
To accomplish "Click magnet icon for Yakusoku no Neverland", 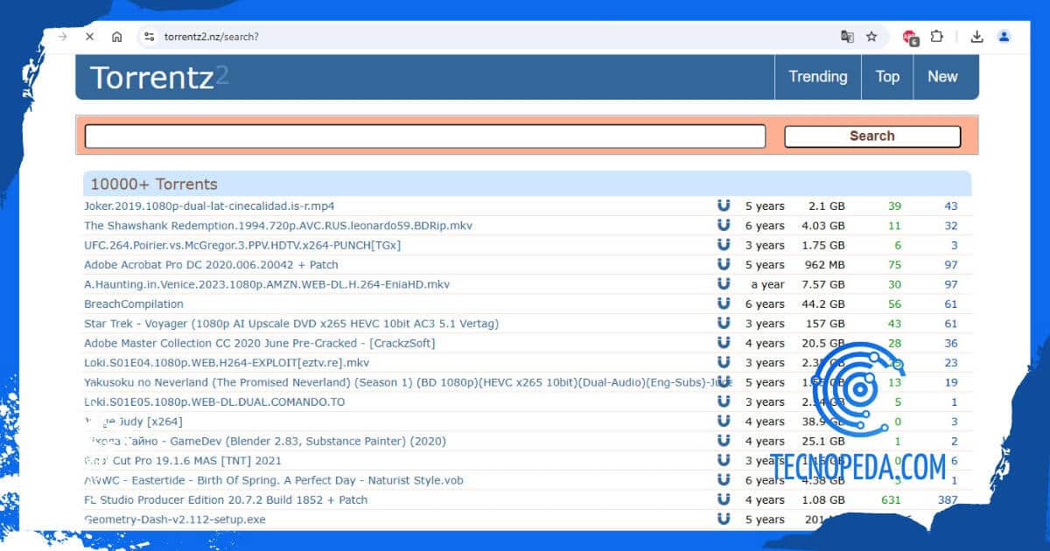I will tap(724, 382).
